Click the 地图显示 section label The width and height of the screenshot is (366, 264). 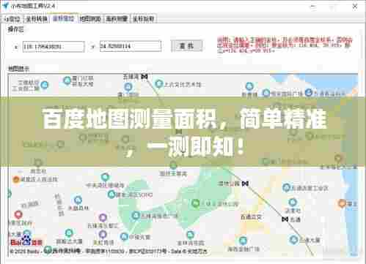pyautogui.click(x=18, y=69)
